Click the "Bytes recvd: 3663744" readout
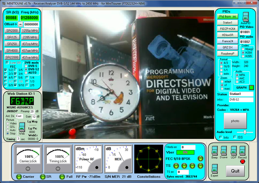The width and height of the screenshot is (259, 183). click(182, 177)
